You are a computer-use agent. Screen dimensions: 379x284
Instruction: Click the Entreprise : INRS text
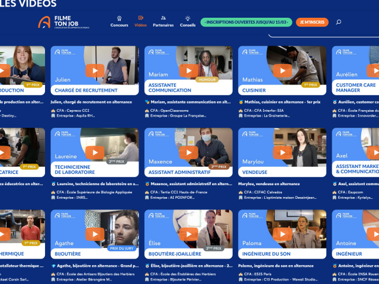72,198
